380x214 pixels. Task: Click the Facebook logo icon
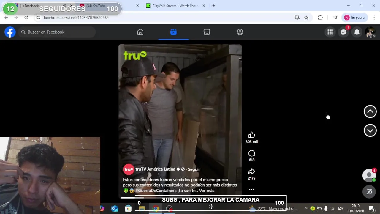(x=10, y=32)
